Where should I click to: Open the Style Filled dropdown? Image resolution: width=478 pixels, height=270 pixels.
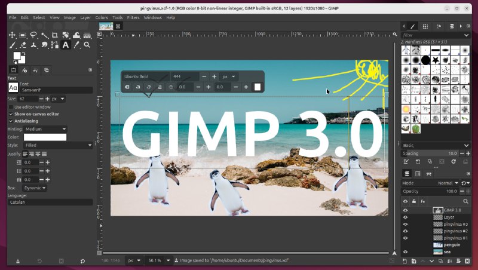pyautogui.click(x=58, y=145)
